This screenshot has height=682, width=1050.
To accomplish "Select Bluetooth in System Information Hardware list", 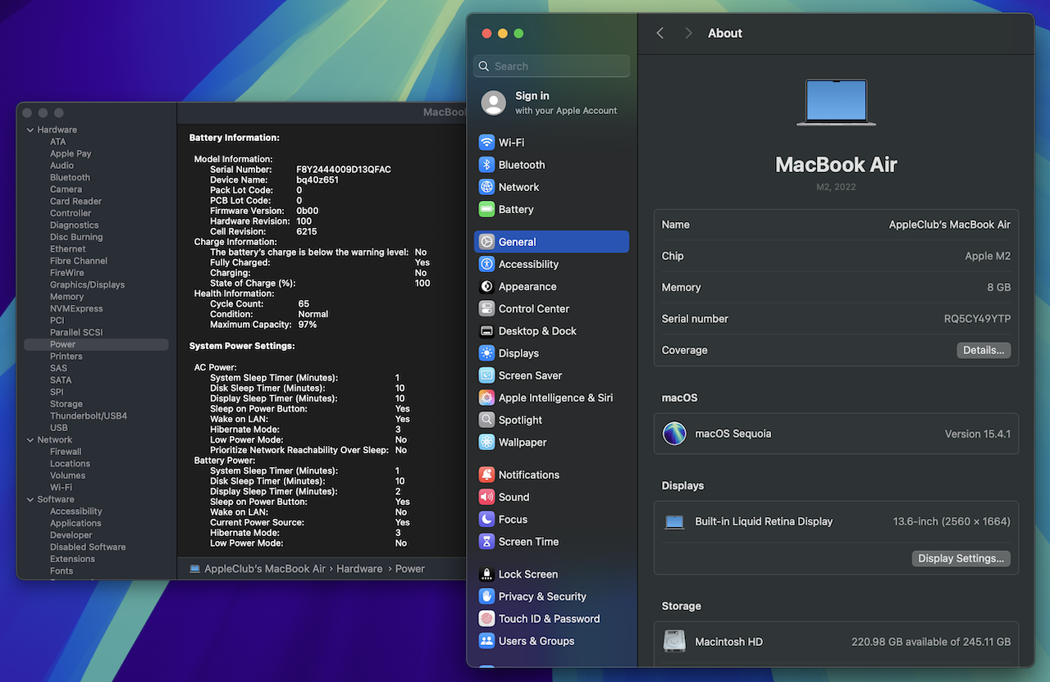I will tap(70, 177).
